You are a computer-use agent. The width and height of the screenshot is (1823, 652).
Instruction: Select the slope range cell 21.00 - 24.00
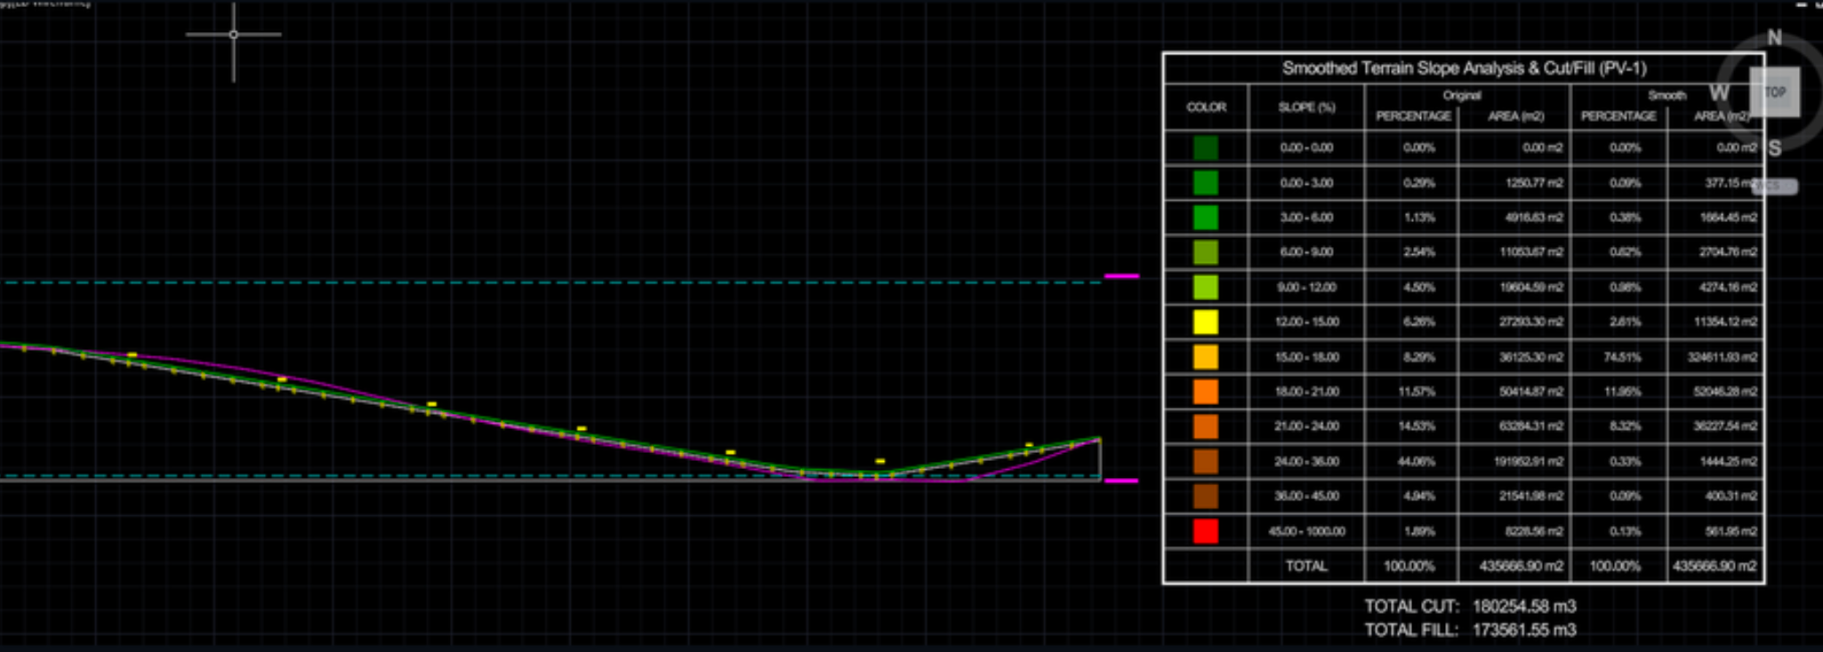[1306, 426]
